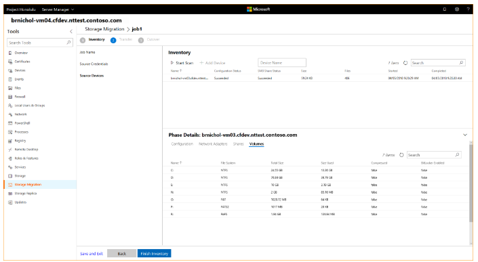Collapse the Phase Details section
This screenshot has width=478, height=262.
tap(465, 135)
